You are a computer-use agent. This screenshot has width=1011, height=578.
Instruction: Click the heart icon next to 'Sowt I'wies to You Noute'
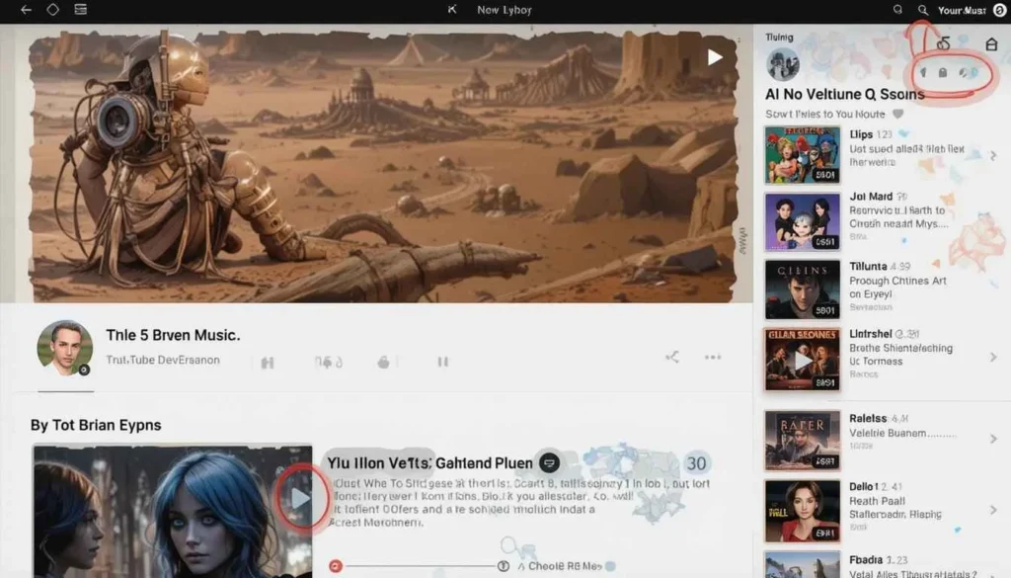[897, 115]
